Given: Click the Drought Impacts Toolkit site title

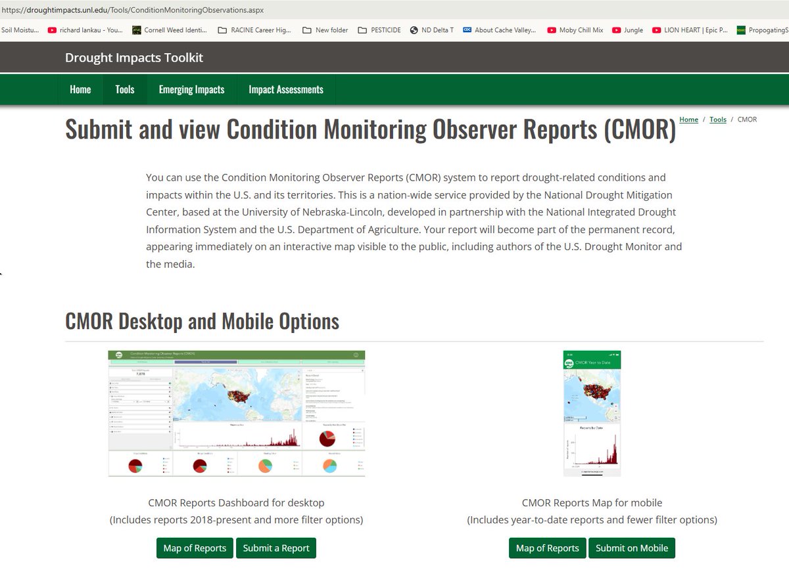Looking at the screenshot, I should [x=134, y=58].
